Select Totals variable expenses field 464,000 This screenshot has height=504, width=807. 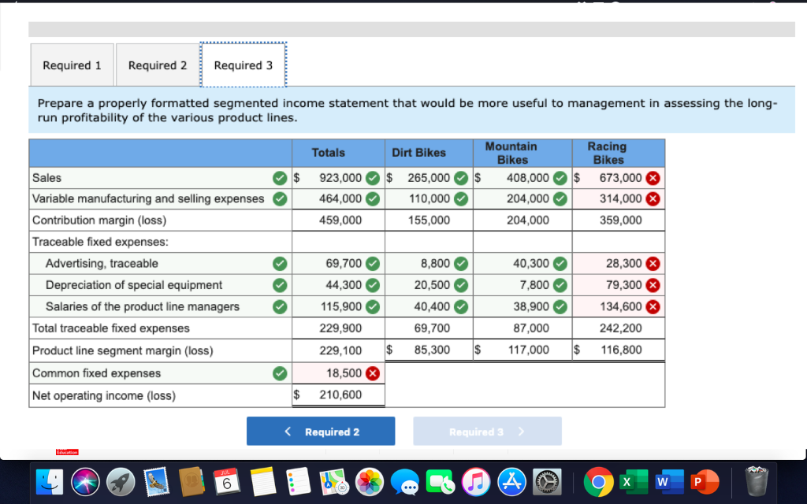(338, 198)
